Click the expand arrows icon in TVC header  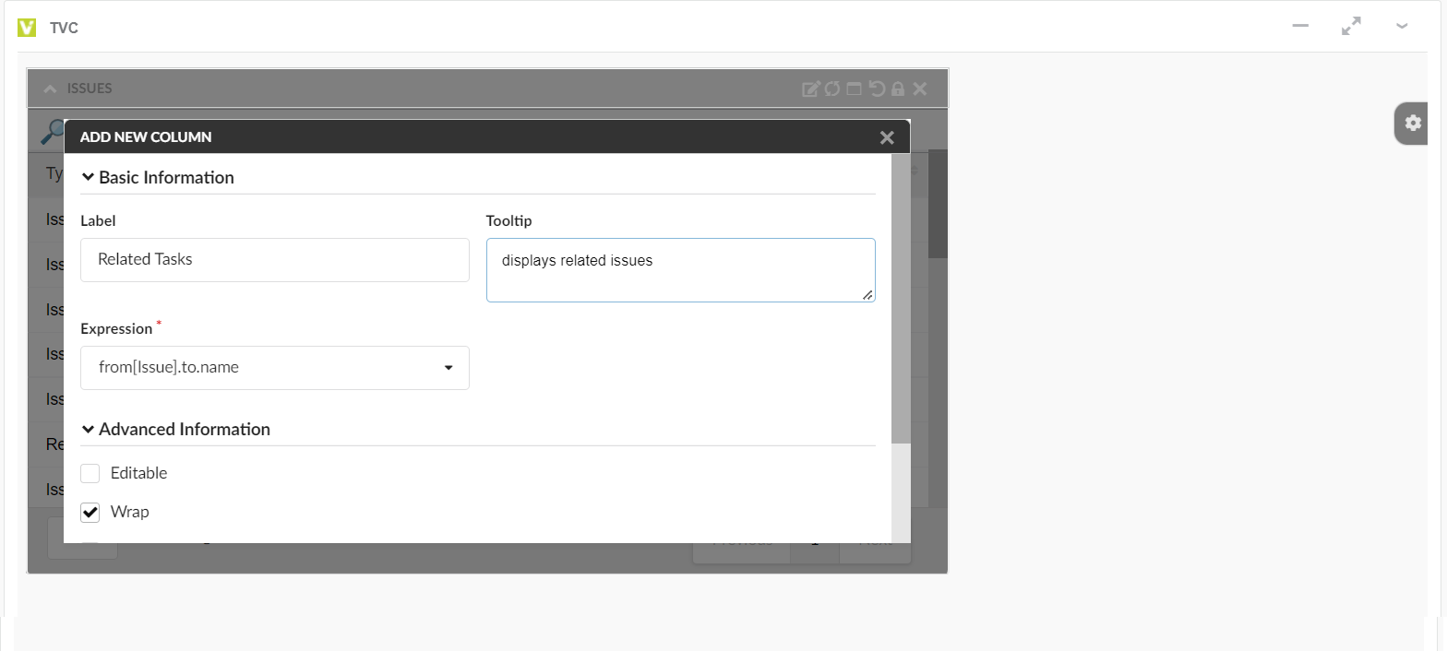(1351, 27)
